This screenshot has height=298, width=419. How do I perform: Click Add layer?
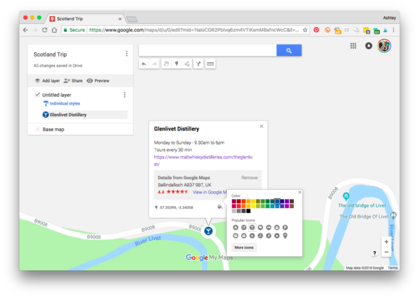[x=47, y=81]
